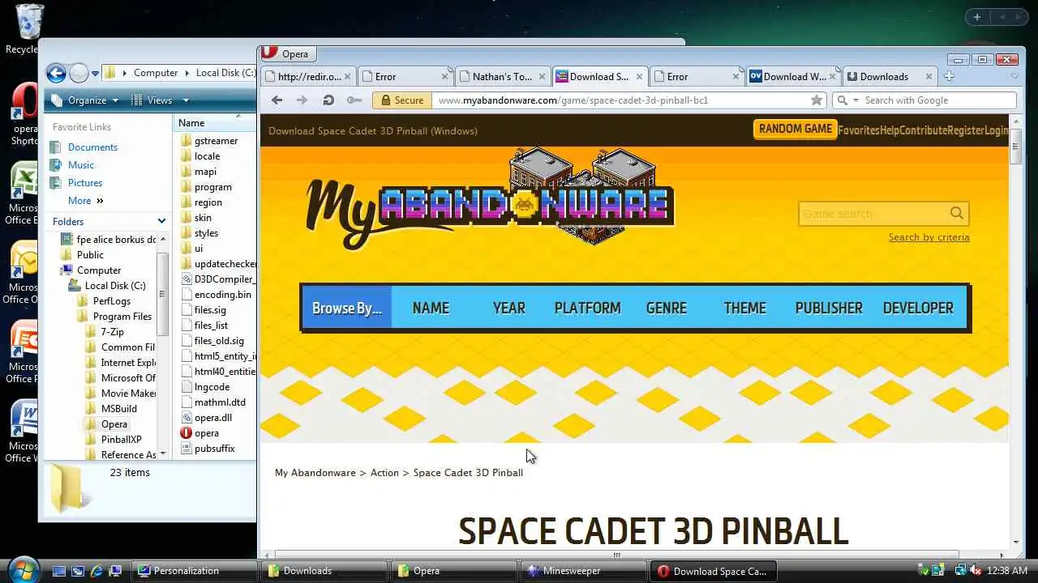
Task: Click the muted volume tray icon
Action: (x=975, y=571)
